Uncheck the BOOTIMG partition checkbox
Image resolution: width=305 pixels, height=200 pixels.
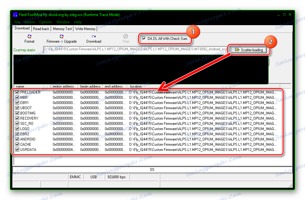coord(17,113)
